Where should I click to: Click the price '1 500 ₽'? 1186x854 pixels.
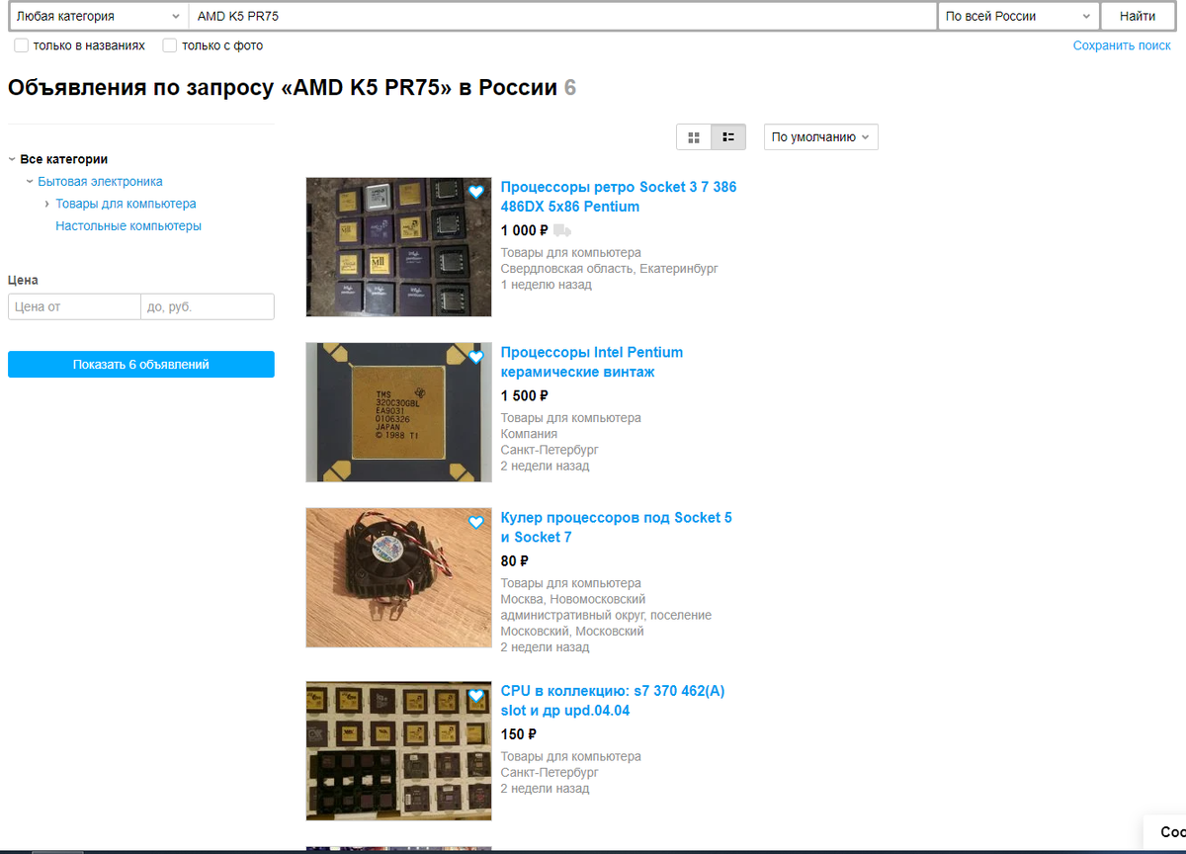pos(525,395)
